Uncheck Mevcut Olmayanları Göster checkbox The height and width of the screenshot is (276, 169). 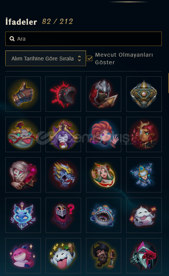pos(89,59)
